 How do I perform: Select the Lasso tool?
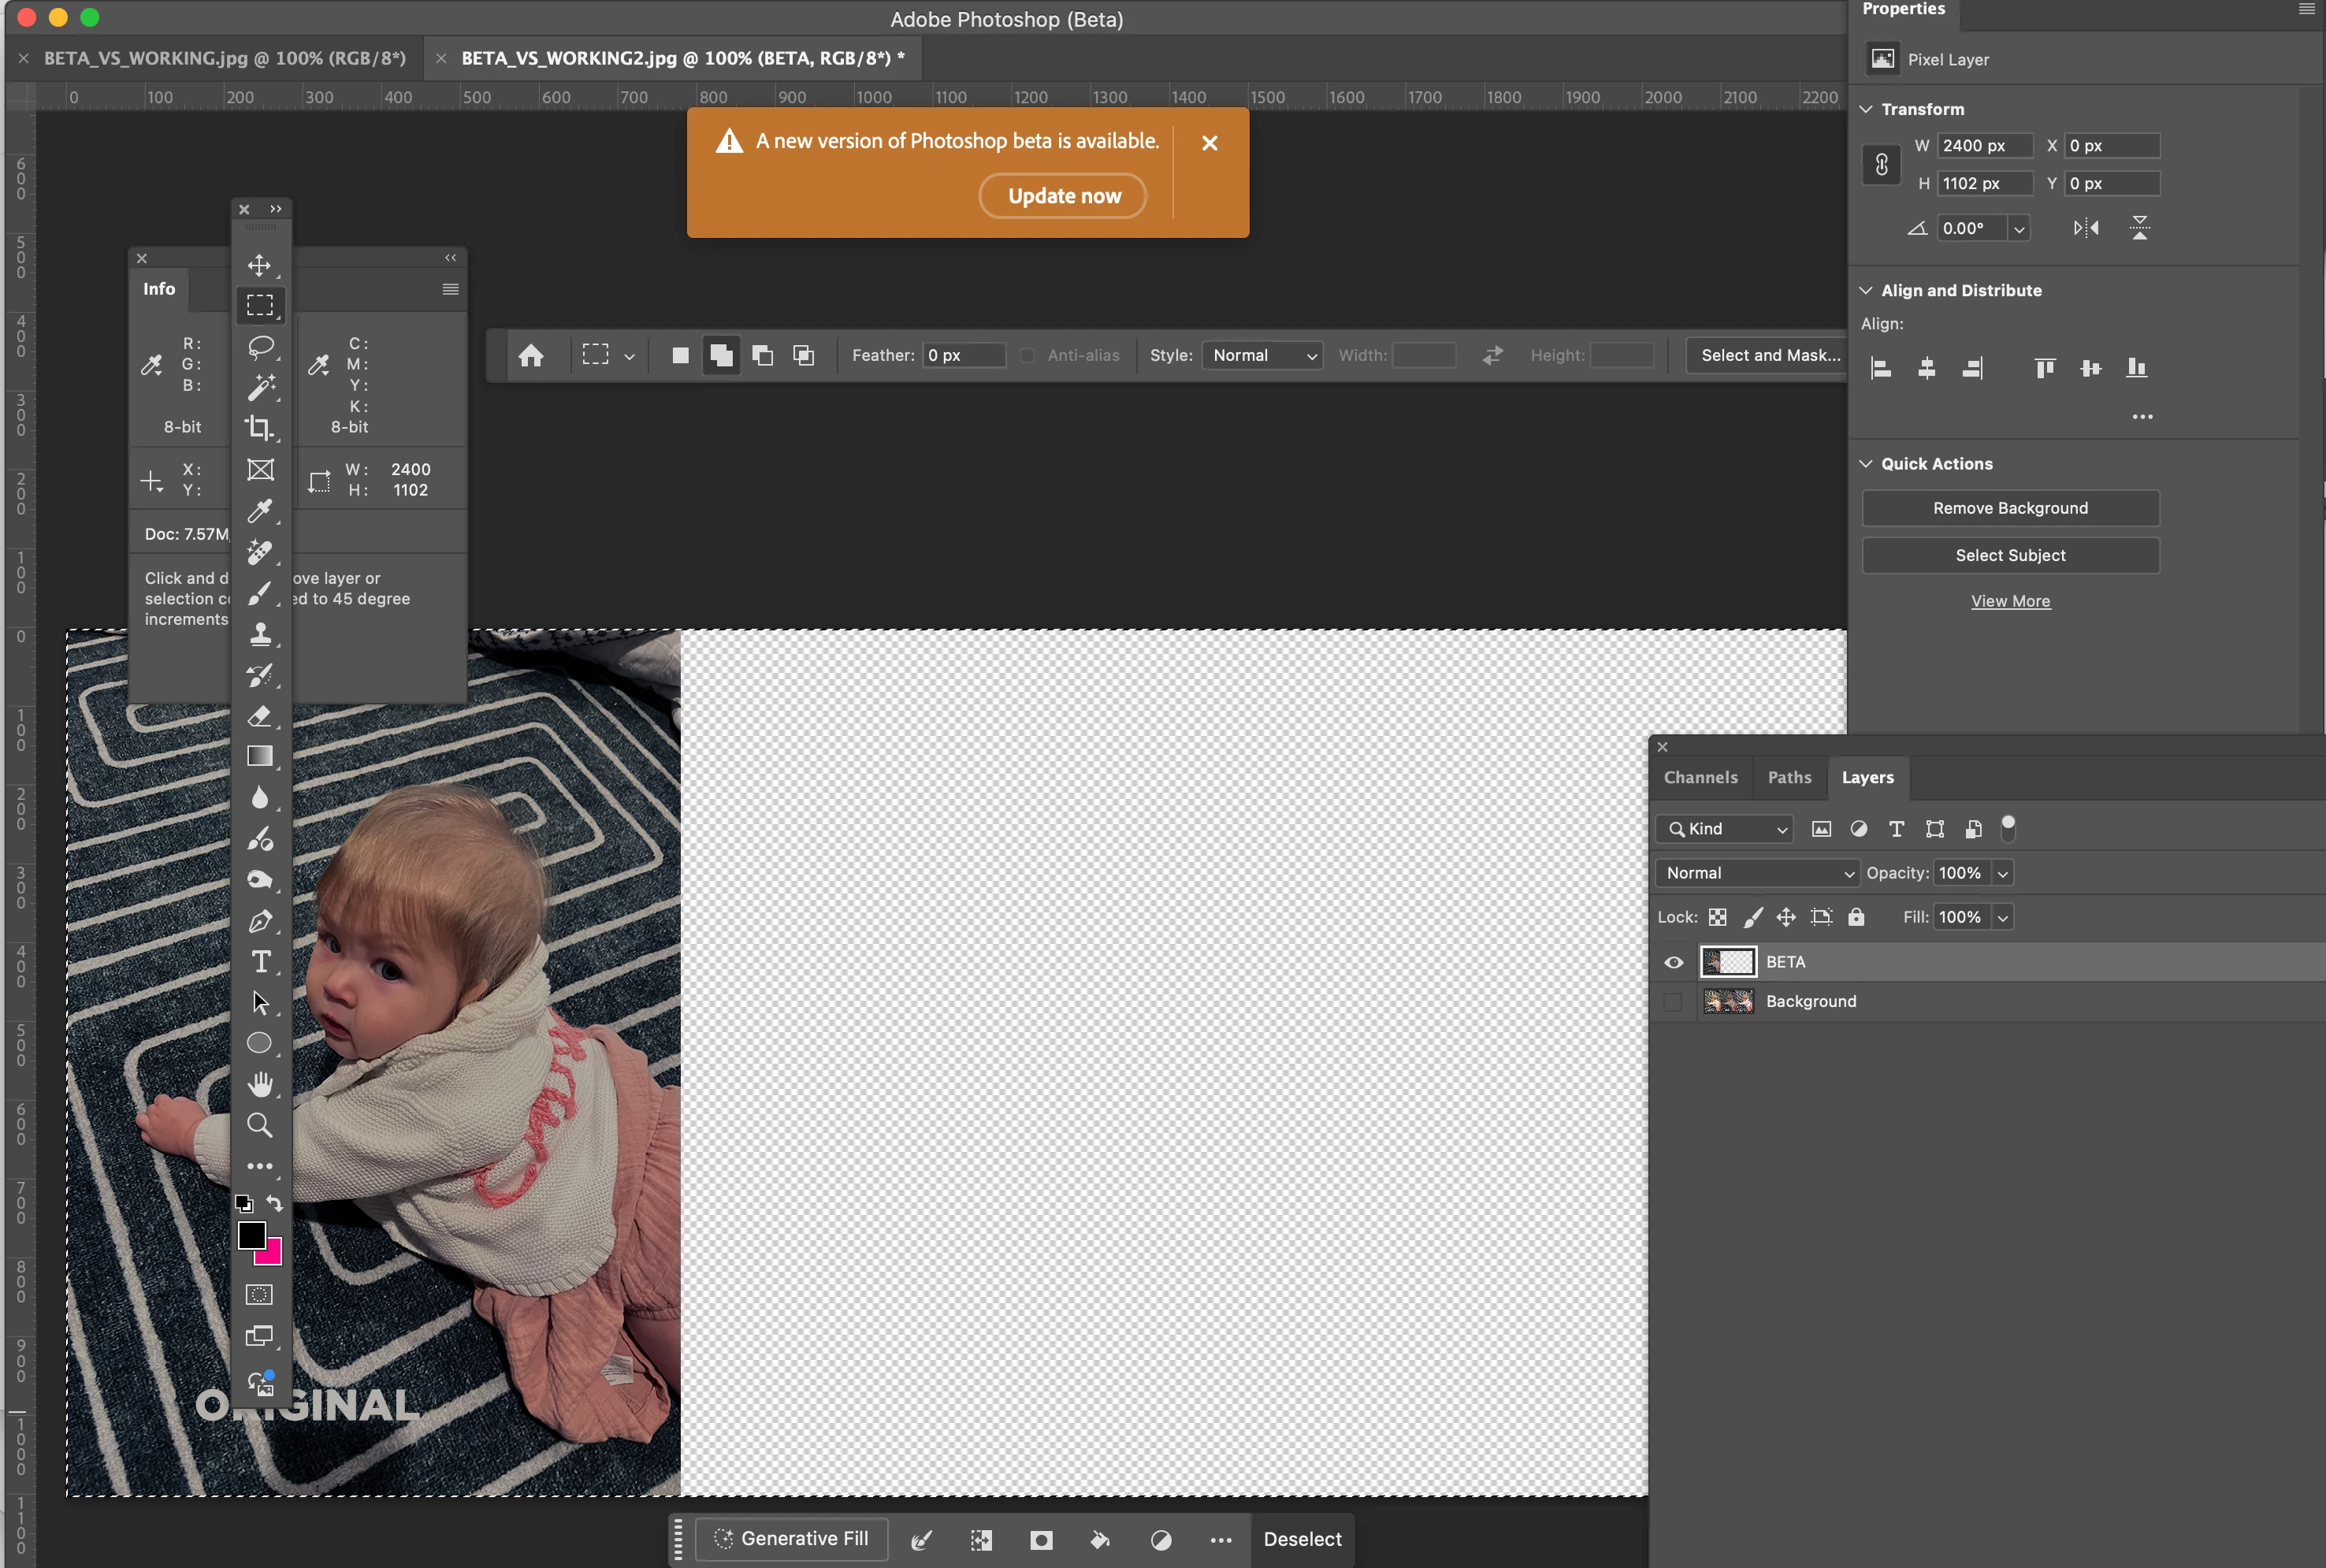pos(260,346)
